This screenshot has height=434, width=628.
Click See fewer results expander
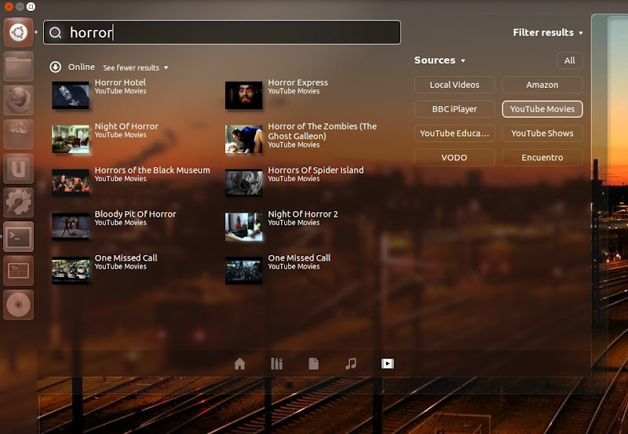(x=135, y=67)
